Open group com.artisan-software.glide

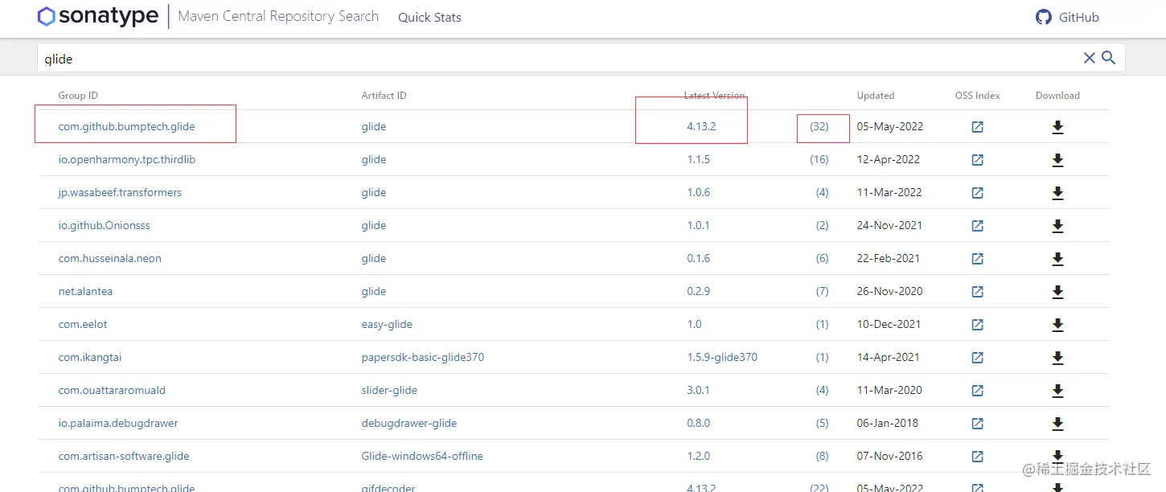124,457
